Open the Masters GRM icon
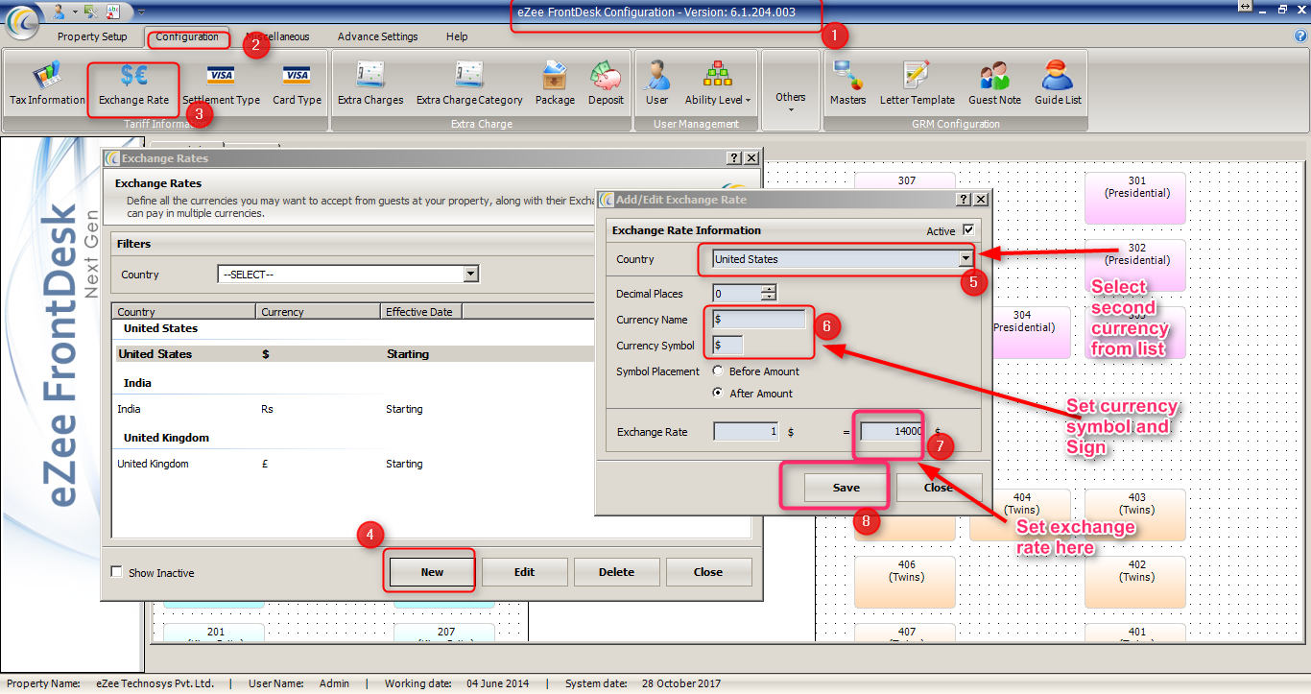Viewport: 1311px width, 694px height. 847,84
